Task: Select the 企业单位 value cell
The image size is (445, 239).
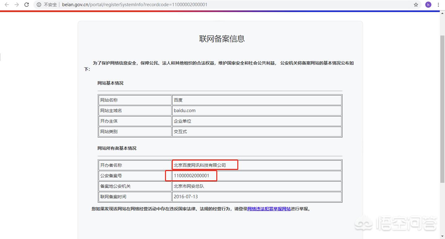Action: point(257,121)
